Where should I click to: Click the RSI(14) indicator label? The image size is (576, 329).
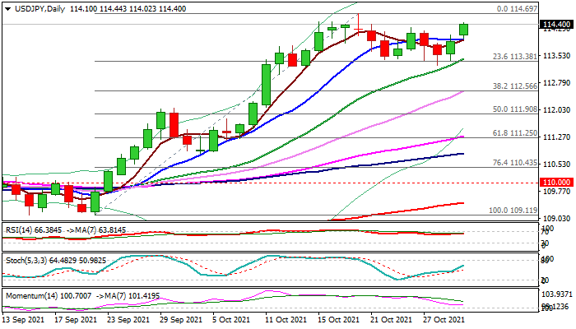coord(16,229)
